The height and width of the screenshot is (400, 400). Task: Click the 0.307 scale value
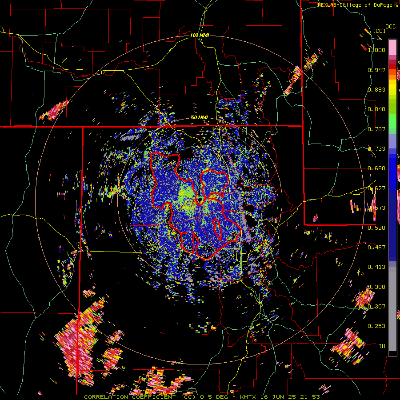(x=376, y=307)
